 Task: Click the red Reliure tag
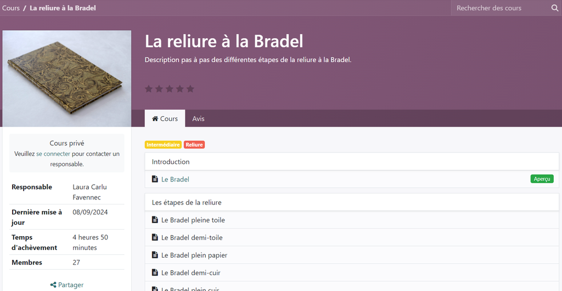coord(194,145)
